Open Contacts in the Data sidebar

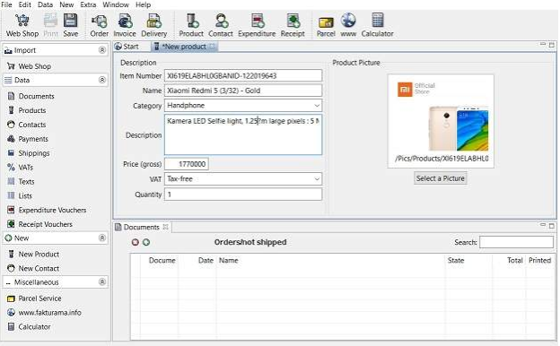pos(27,125)
